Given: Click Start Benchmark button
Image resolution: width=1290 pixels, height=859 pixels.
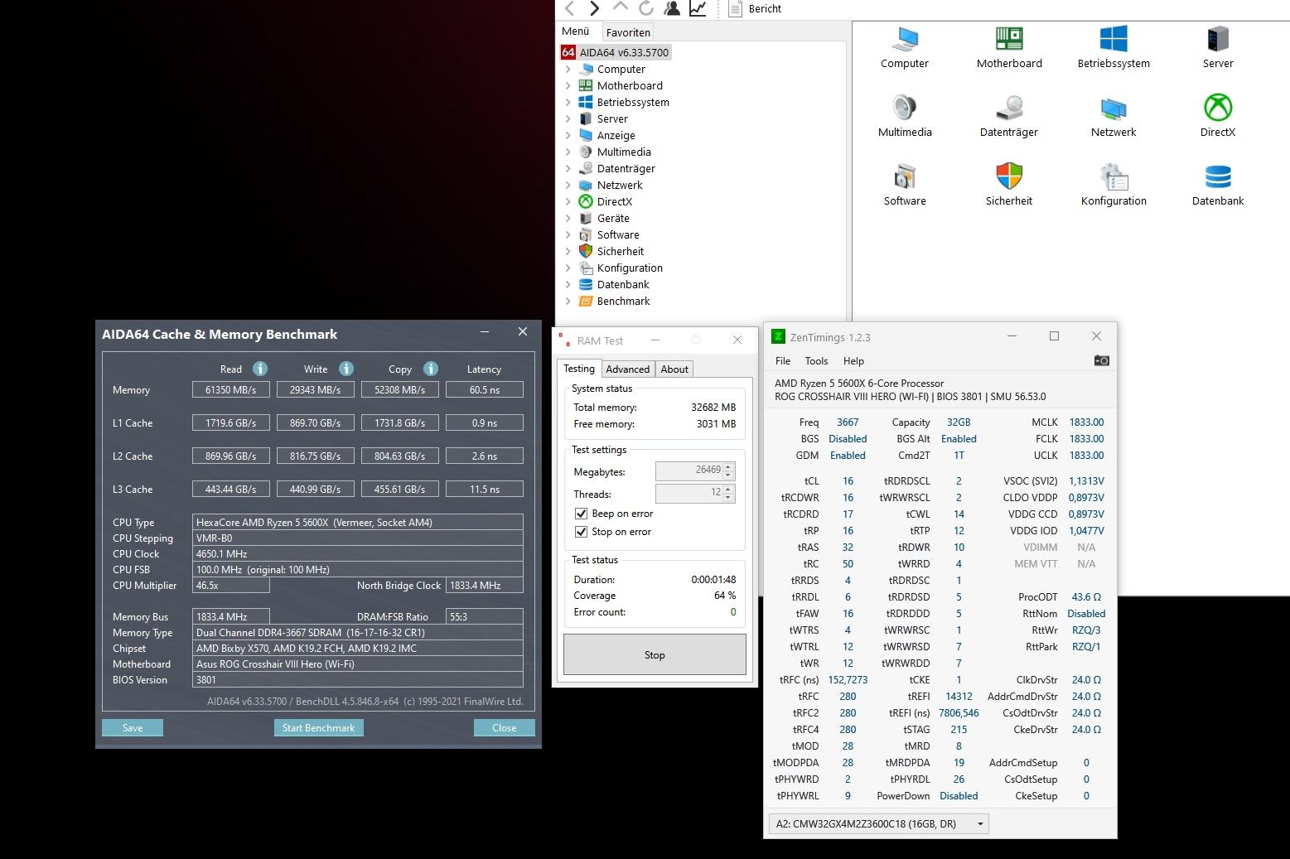Looking at the screenshot, I should (318, 727).
